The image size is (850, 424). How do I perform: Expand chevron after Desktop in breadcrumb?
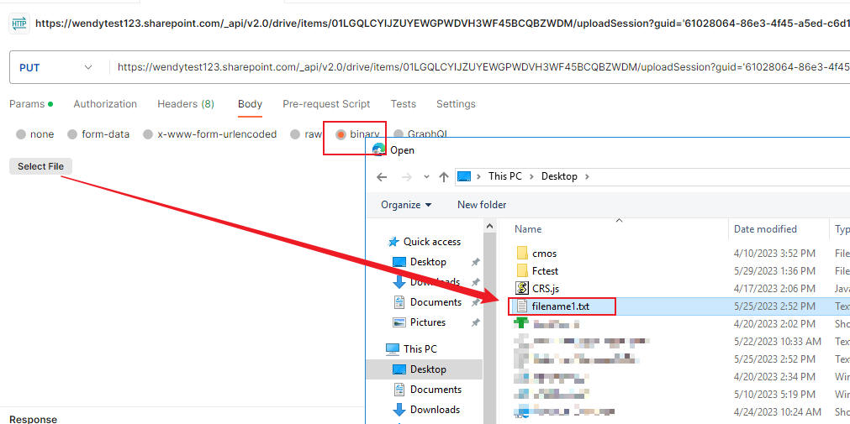click(x=587, y=176)
